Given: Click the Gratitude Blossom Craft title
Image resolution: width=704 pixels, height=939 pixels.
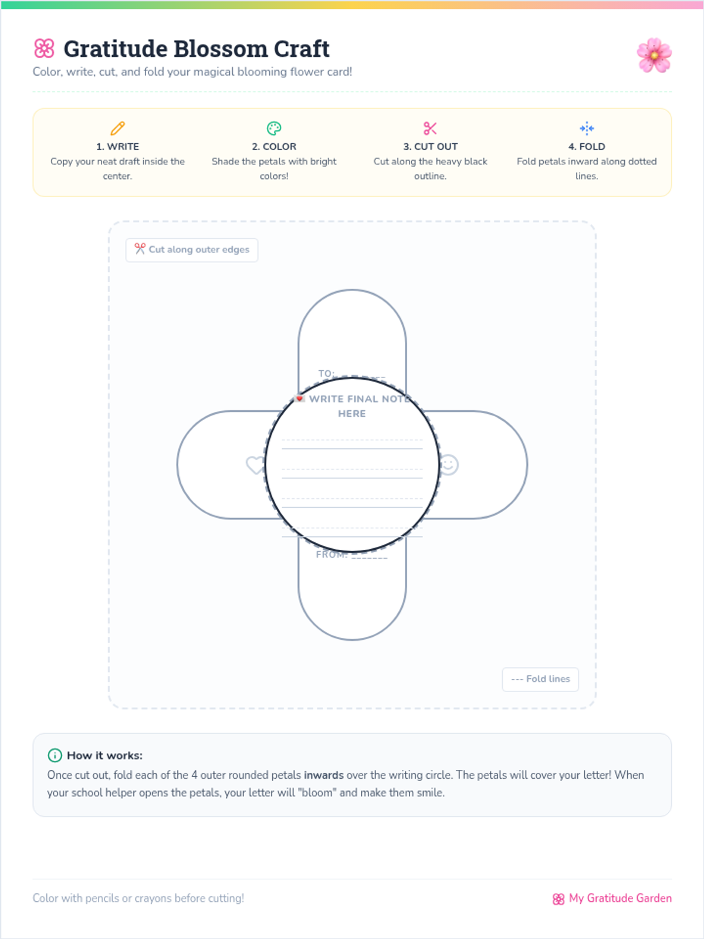Looking at the screenshot, I should 197,49.
